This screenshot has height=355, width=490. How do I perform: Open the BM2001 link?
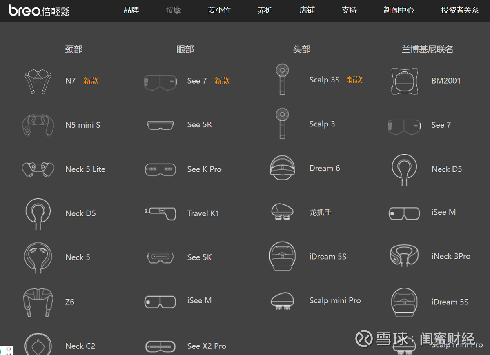pyautogui.click(x=446, y=81)
